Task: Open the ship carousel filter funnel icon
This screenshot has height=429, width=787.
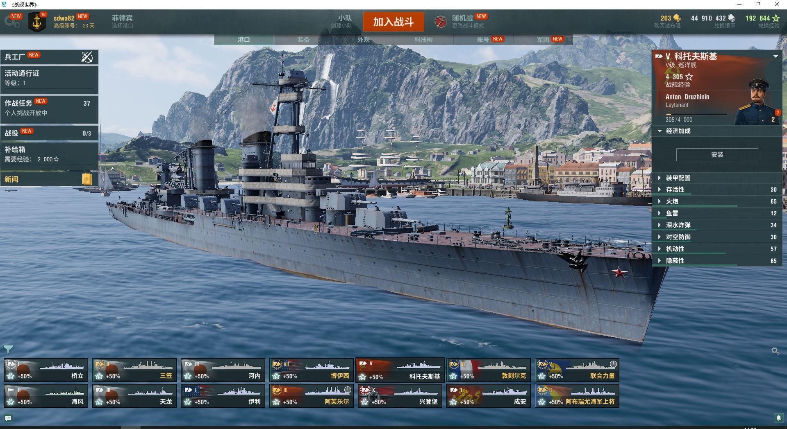Action: [x=8, y=349]
